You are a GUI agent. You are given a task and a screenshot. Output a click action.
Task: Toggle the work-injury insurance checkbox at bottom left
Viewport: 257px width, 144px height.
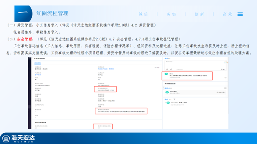36,128
